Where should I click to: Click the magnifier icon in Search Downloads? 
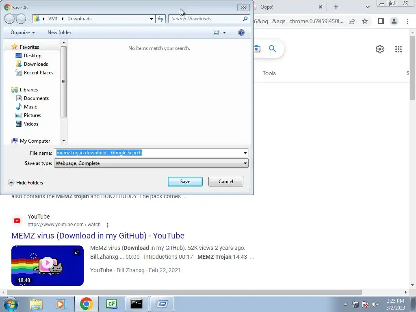(245, 19)
